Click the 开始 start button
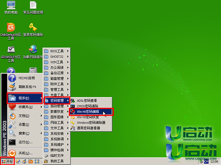This screenshot has width=221, height=165. pos(7,161)
